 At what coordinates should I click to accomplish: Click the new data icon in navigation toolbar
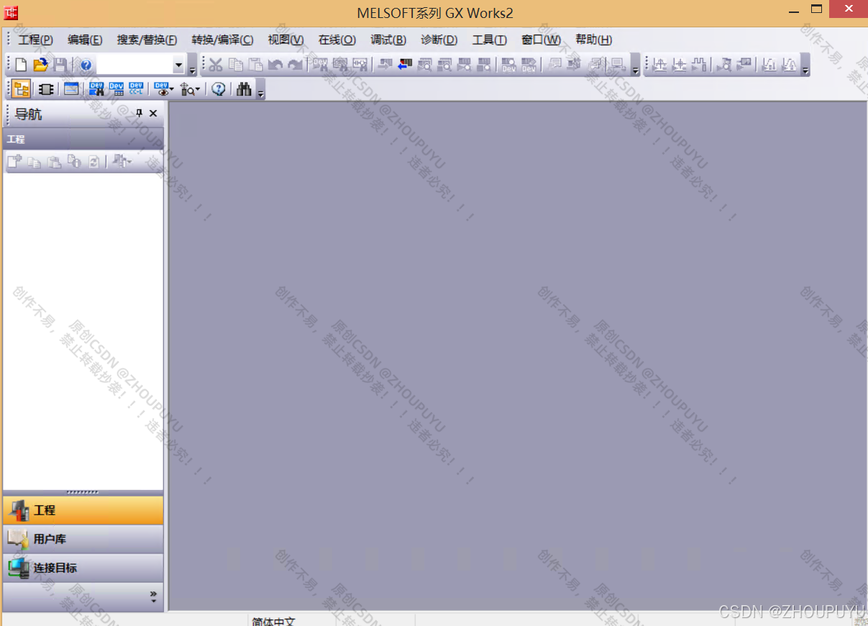[x=14, y=162]
